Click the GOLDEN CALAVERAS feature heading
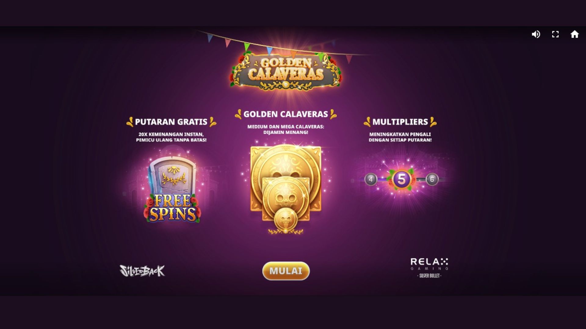Image resolution: width=586 pixels, height=329 pixels. point(286,114)
